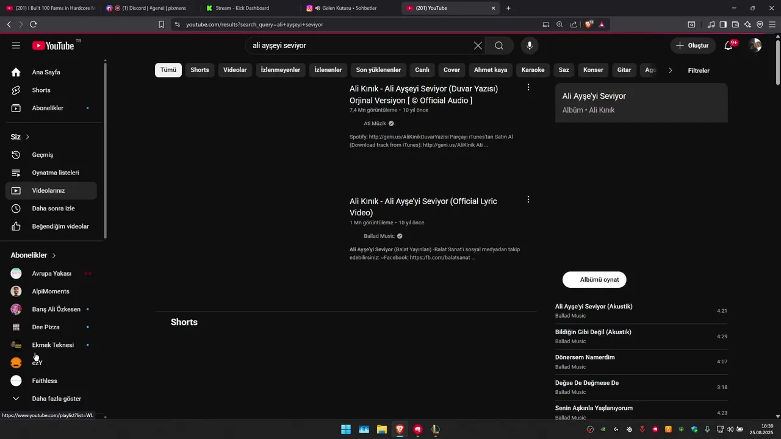This screenshot has height=439, width=781.
Task: Go to Ana Sayfa in sidebar
Action: pos(51,73)
